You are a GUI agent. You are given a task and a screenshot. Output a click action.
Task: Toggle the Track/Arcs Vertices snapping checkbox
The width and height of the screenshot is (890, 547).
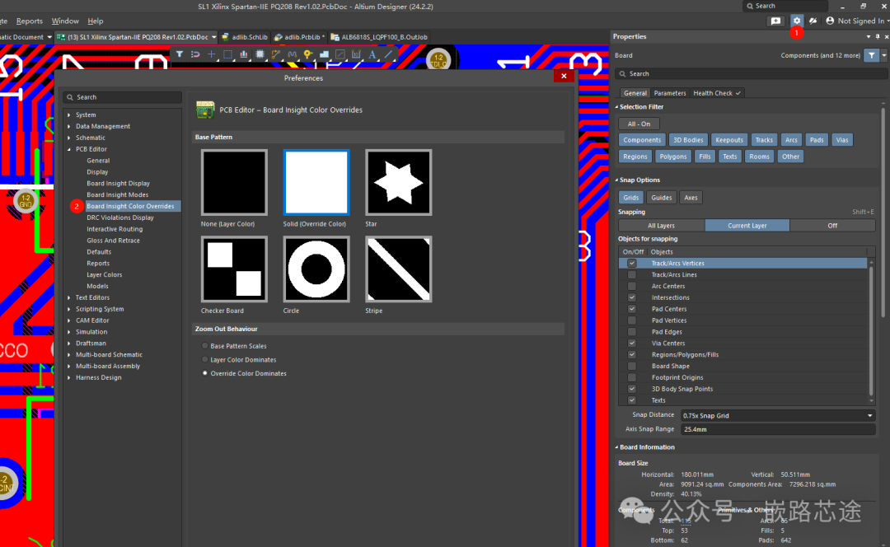(632, 264)
